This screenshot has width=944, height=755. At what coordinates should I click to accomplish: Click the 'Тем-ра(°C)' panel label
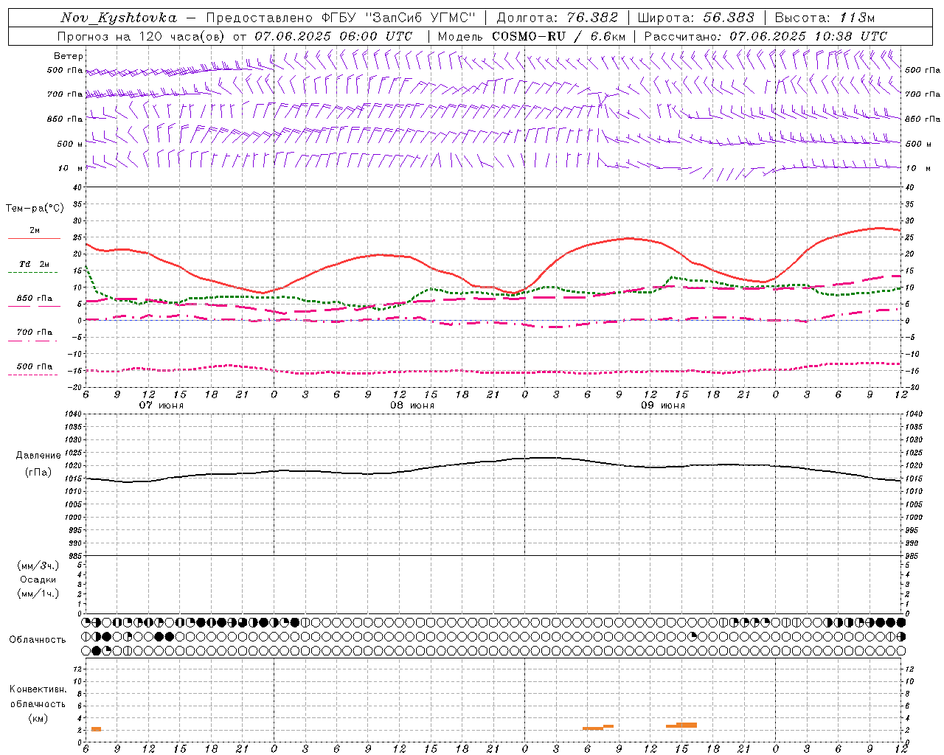[35, 209]
